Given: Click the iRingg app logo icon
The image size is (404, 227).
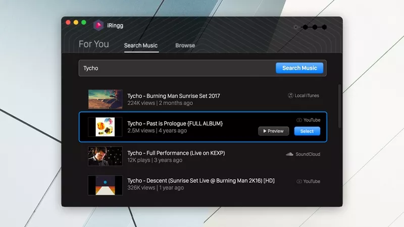Looking at the screenshot, I should pos(98,25).
